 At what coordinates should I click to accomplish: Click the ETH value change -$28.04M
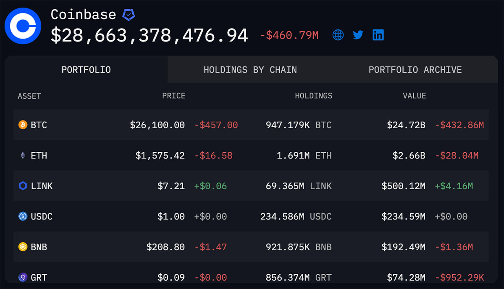[x=457, y=156]
